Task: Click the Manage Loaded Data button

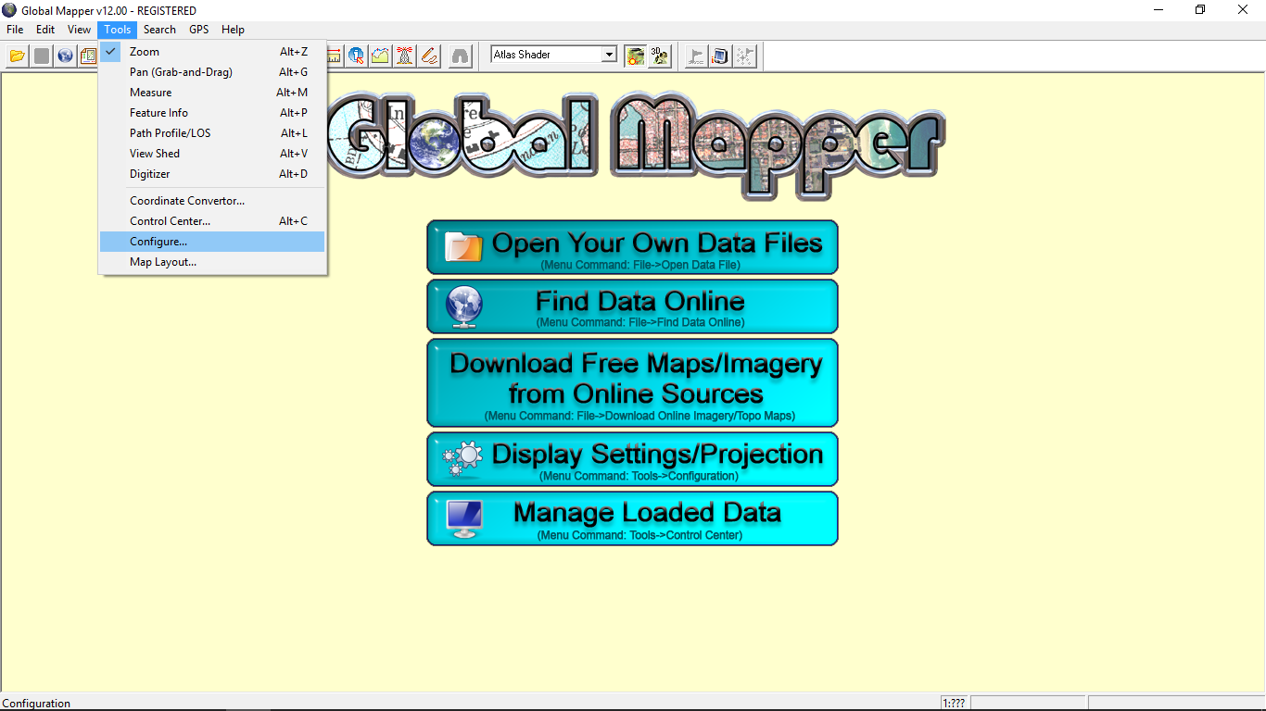Action: click(x=632, y=518)
